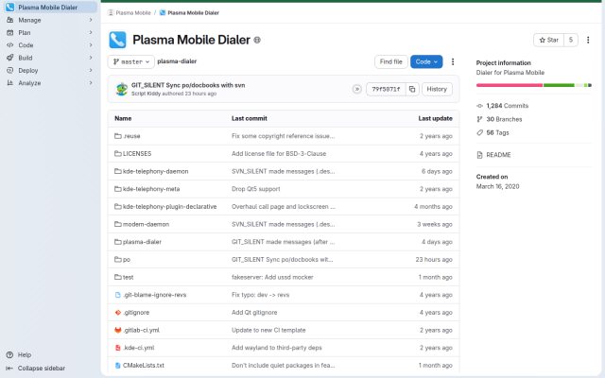Viewport: 605px width, 378px height.
Task: Open the blue Code dropdown button
Action: coord(426,61)
